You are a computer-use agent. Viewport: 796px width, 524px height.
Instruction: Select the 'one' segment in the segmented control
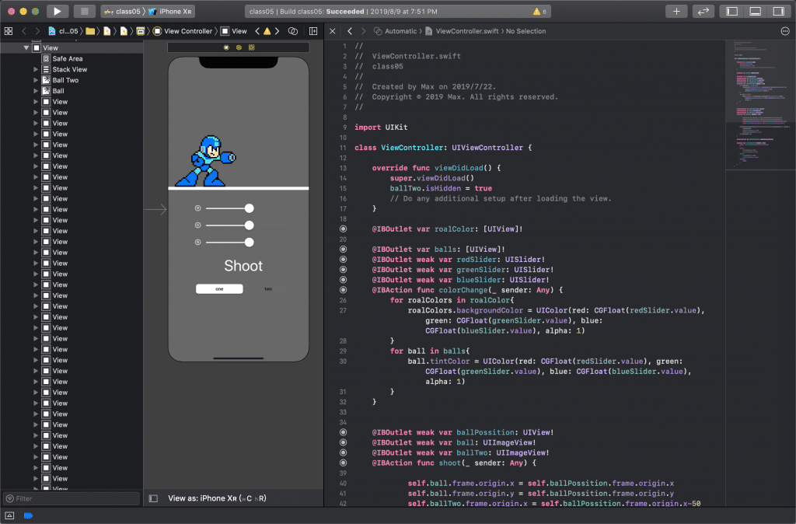point(219,289)
